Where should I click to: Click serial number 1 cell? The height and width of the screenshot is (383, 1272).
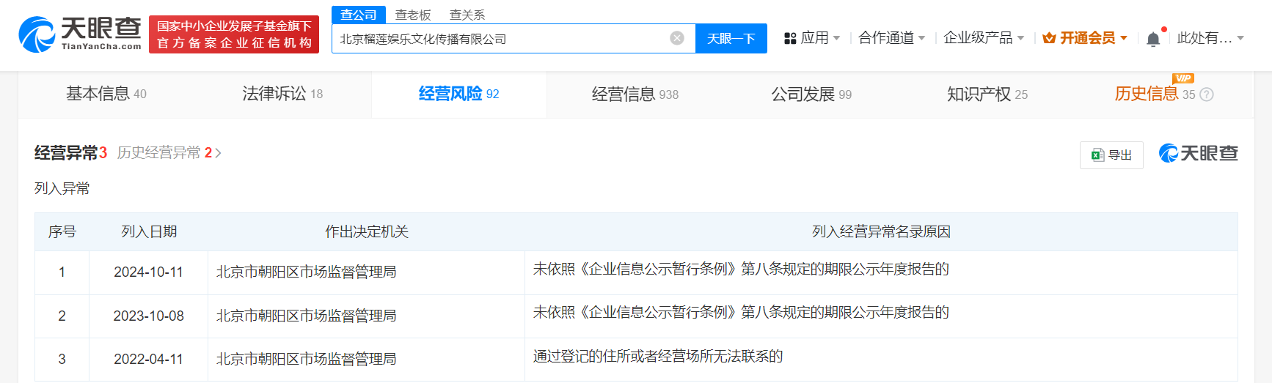coord(62,272)
